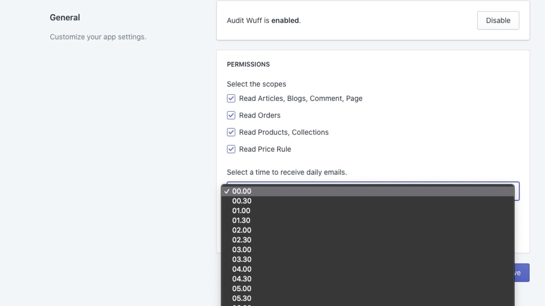Image resolution: width=545 pixels, height=306 pixels.
Task: Uncheck Read Articles, Blogs, Comment, Page
Action: click(231, 98)
